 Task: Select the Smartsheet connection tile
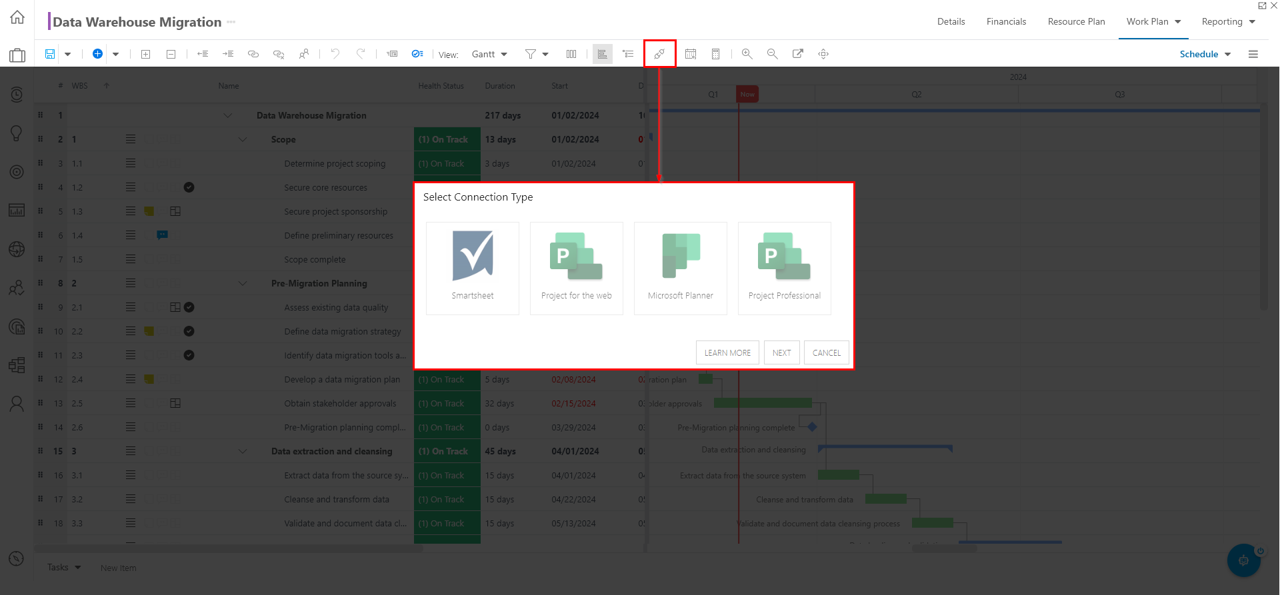point(473,268)
